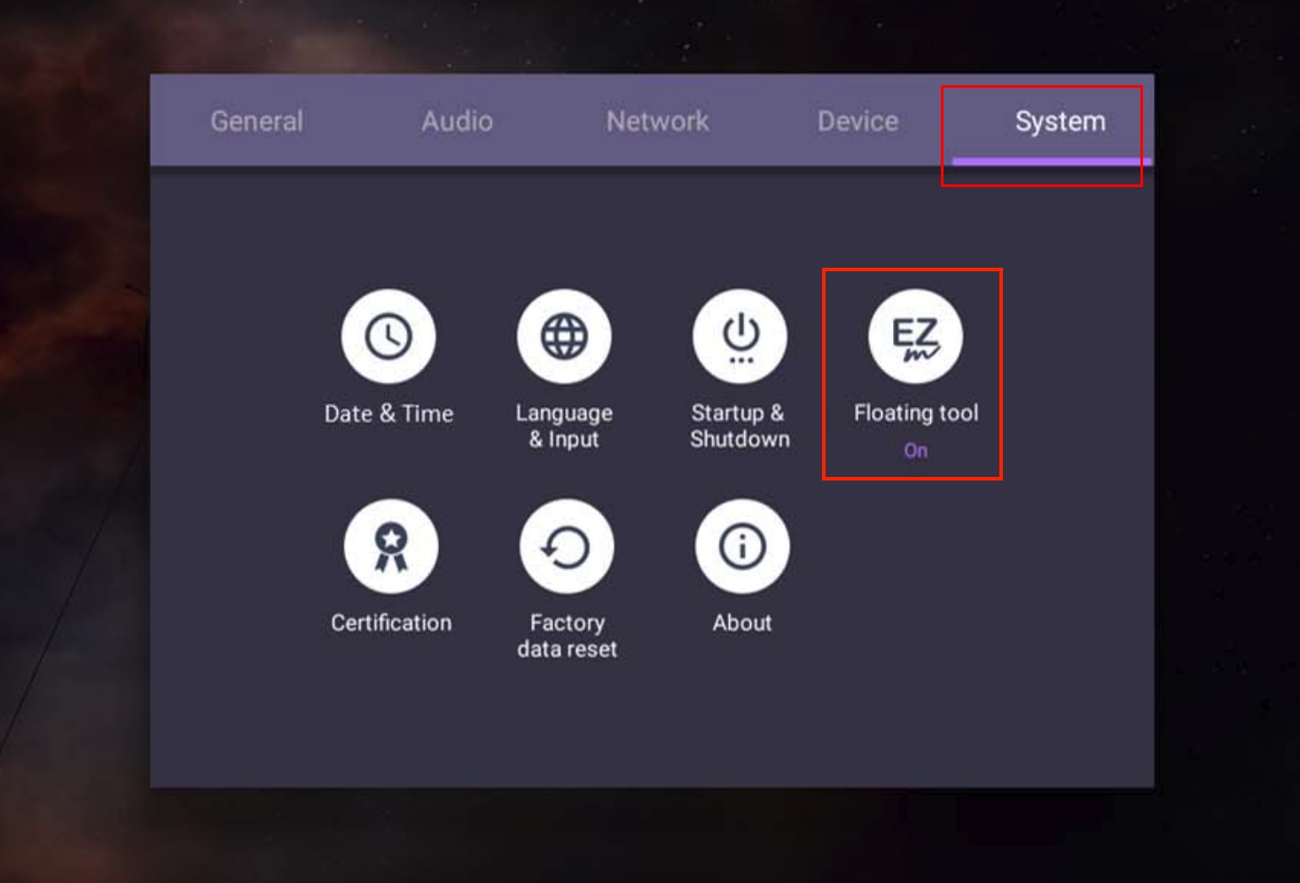Click the 'Certification' text label
Screen dimensions: 1300x883
click(391, 623)
